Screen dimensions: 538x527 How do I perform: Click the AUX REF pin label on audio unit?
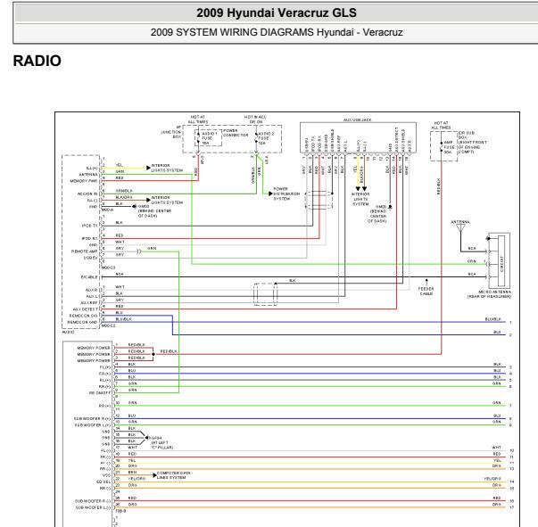point(89,303)
